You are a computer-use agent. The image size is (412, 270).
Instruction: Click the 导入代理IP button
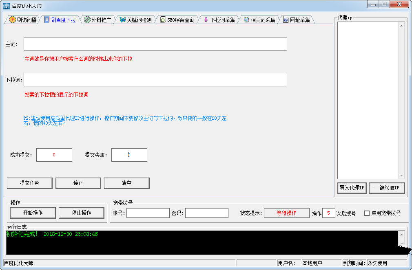352,188
